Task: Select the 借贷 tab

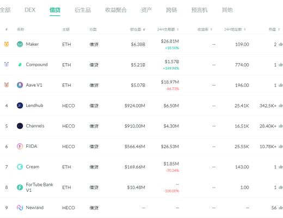Action: coord(55,10)
